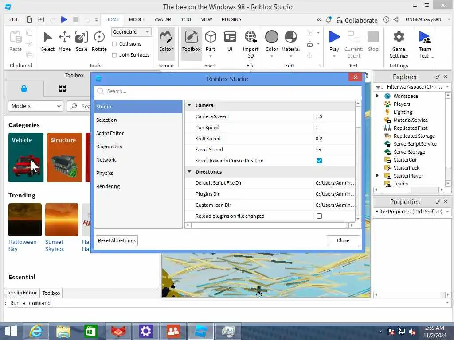The height and width of the screenshot is (340, 454).
Task: Activate the Scale tool
Action: 82,42
